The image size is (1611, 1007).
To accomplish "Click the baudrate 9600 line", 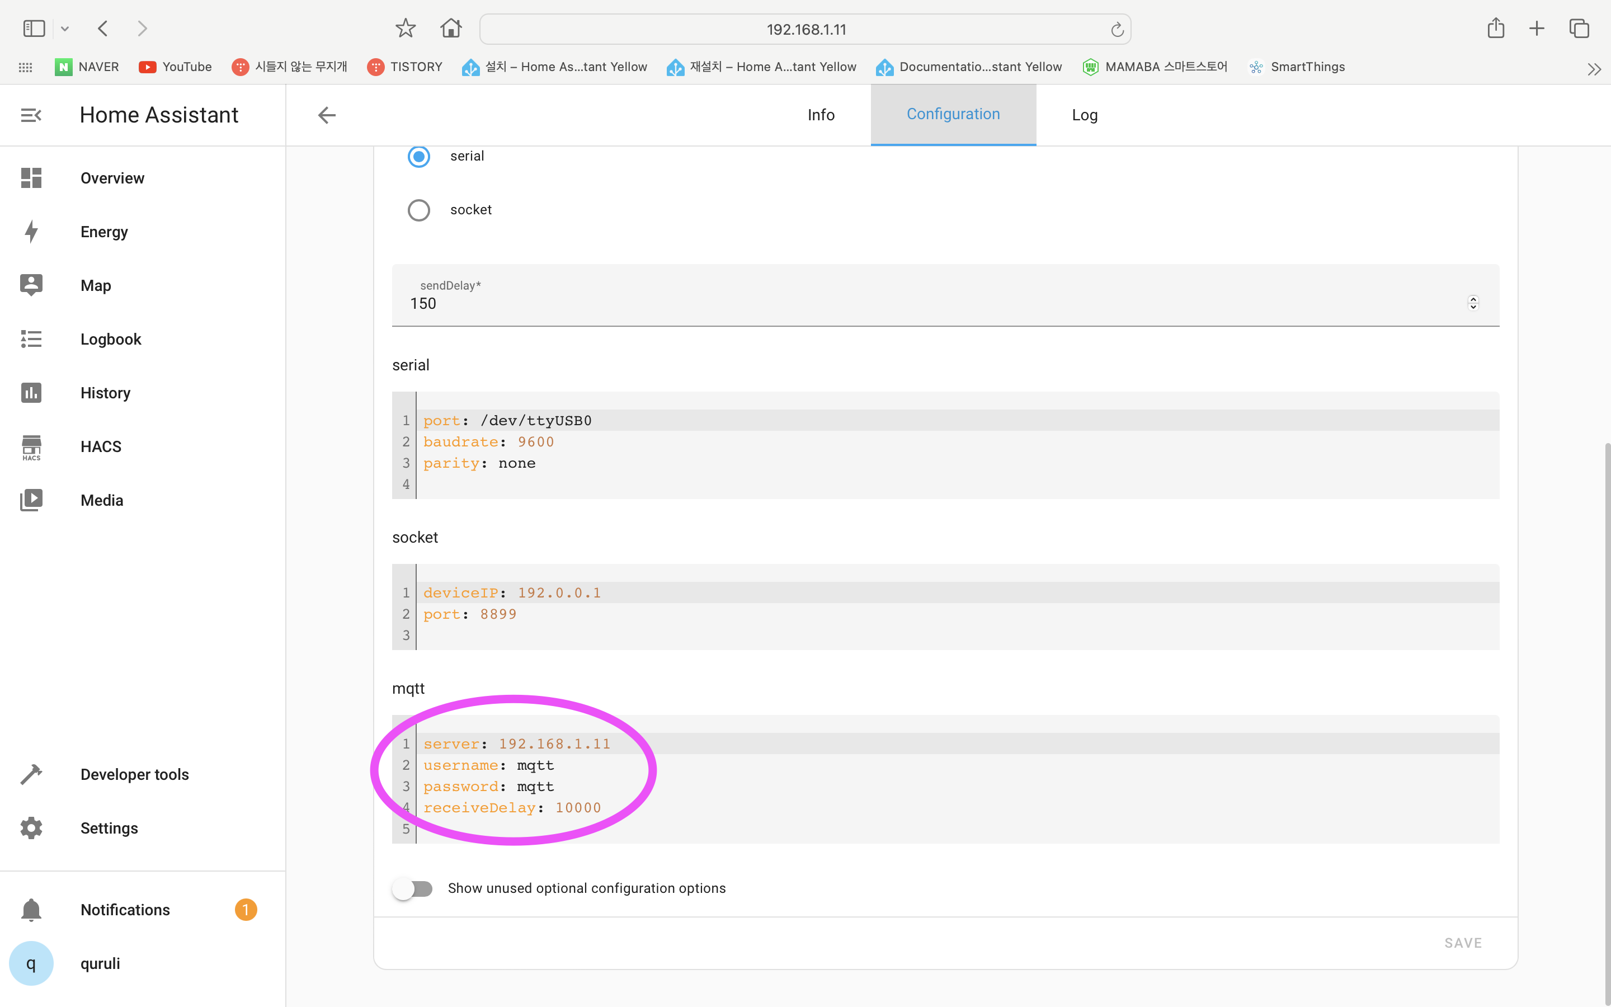I will pos(957,441).
